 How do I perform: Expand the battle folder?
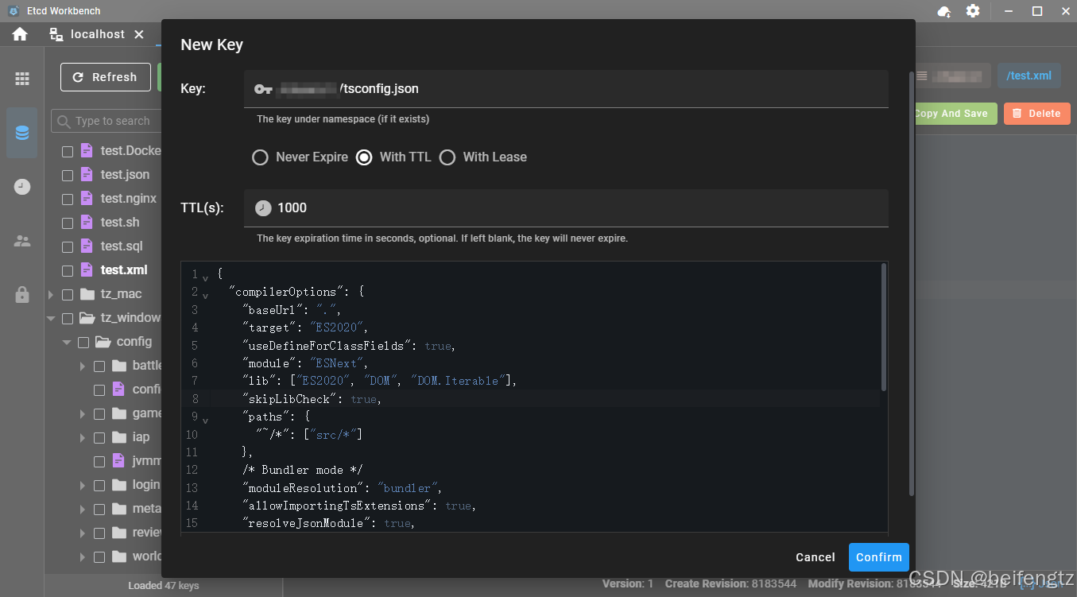(x=83, y=366)
